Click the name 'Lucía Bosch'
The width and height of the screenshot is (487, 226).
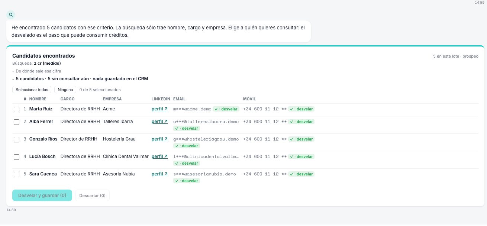pyautogui.click(x=42, y=156)
